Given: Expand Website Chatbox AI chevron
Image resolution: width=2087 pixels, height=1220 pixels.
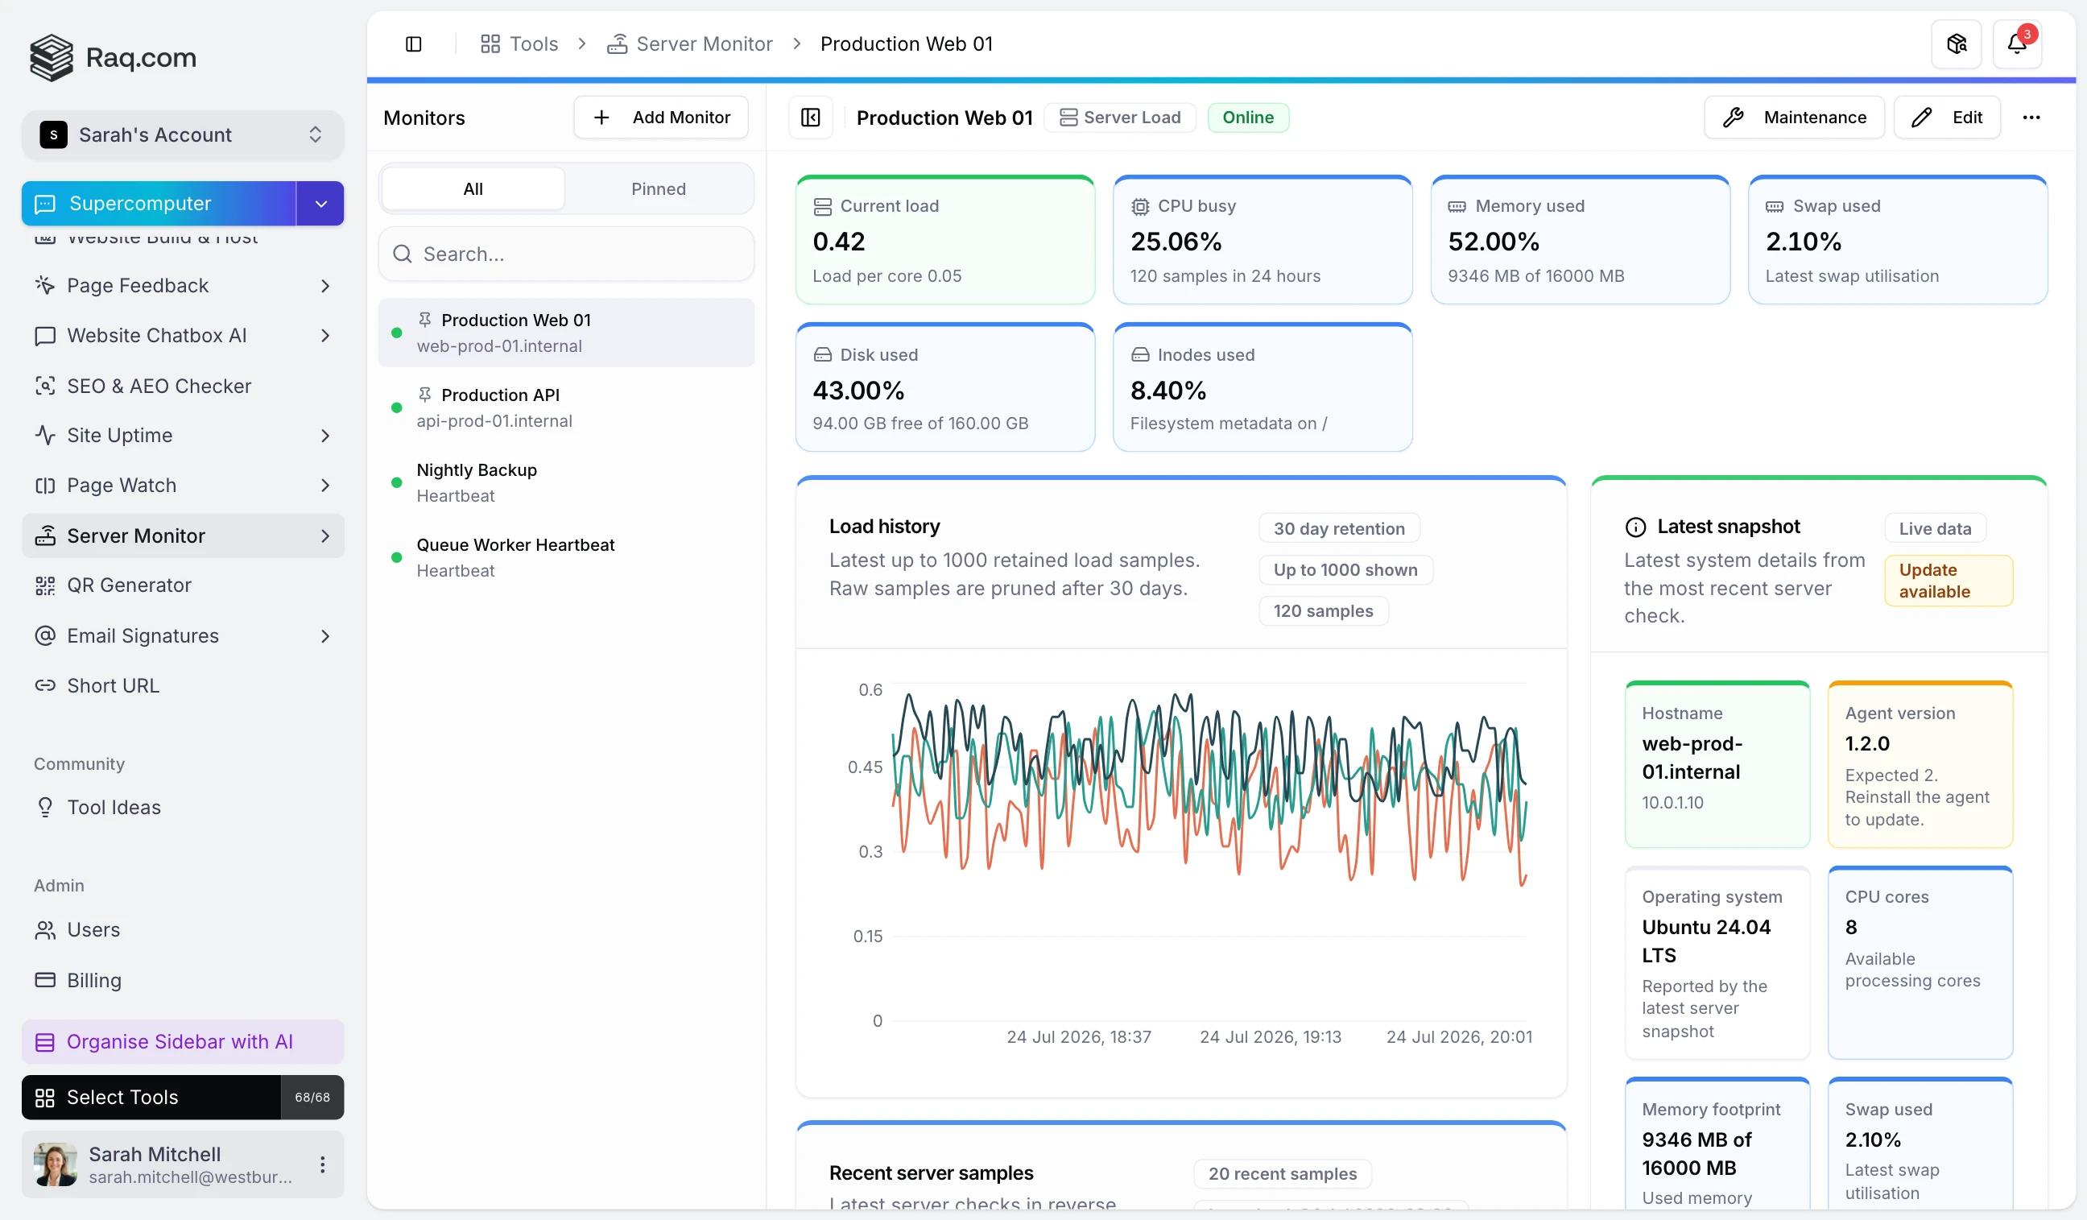Looking at the screenshot, I should coord(325,336).
